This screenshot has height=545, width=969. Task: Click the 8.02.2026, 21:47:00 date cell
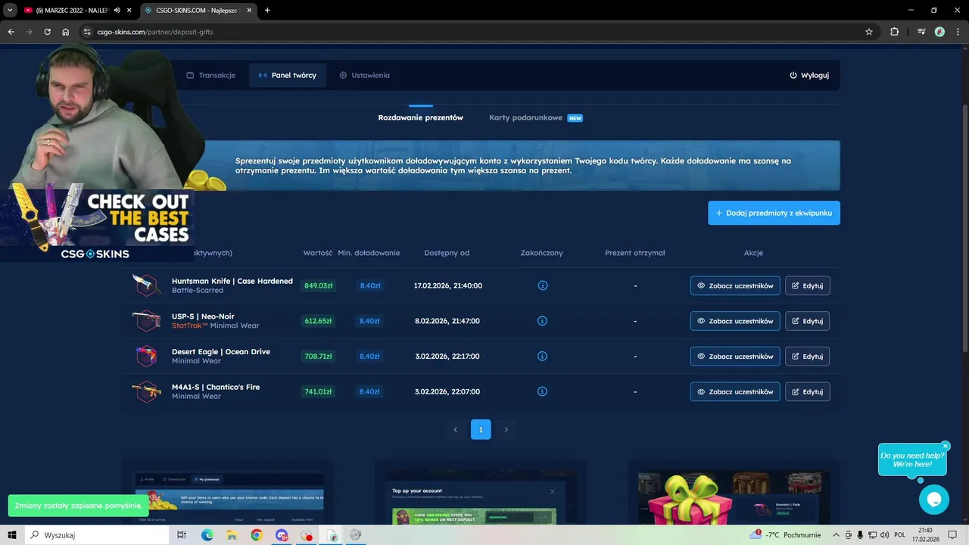[447, 321]
